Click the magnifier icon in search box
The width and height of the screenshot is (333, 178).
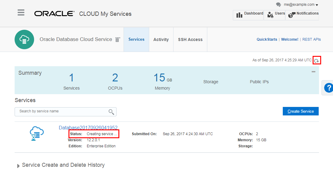click(x=111, y=112)
